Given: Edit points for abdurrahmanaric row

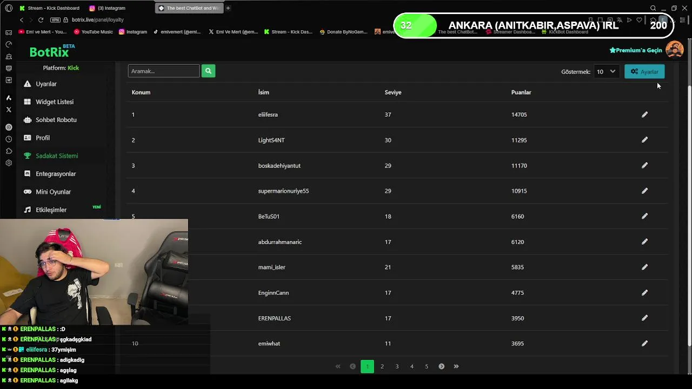Looking at the screenshot, I should point(644,242).
